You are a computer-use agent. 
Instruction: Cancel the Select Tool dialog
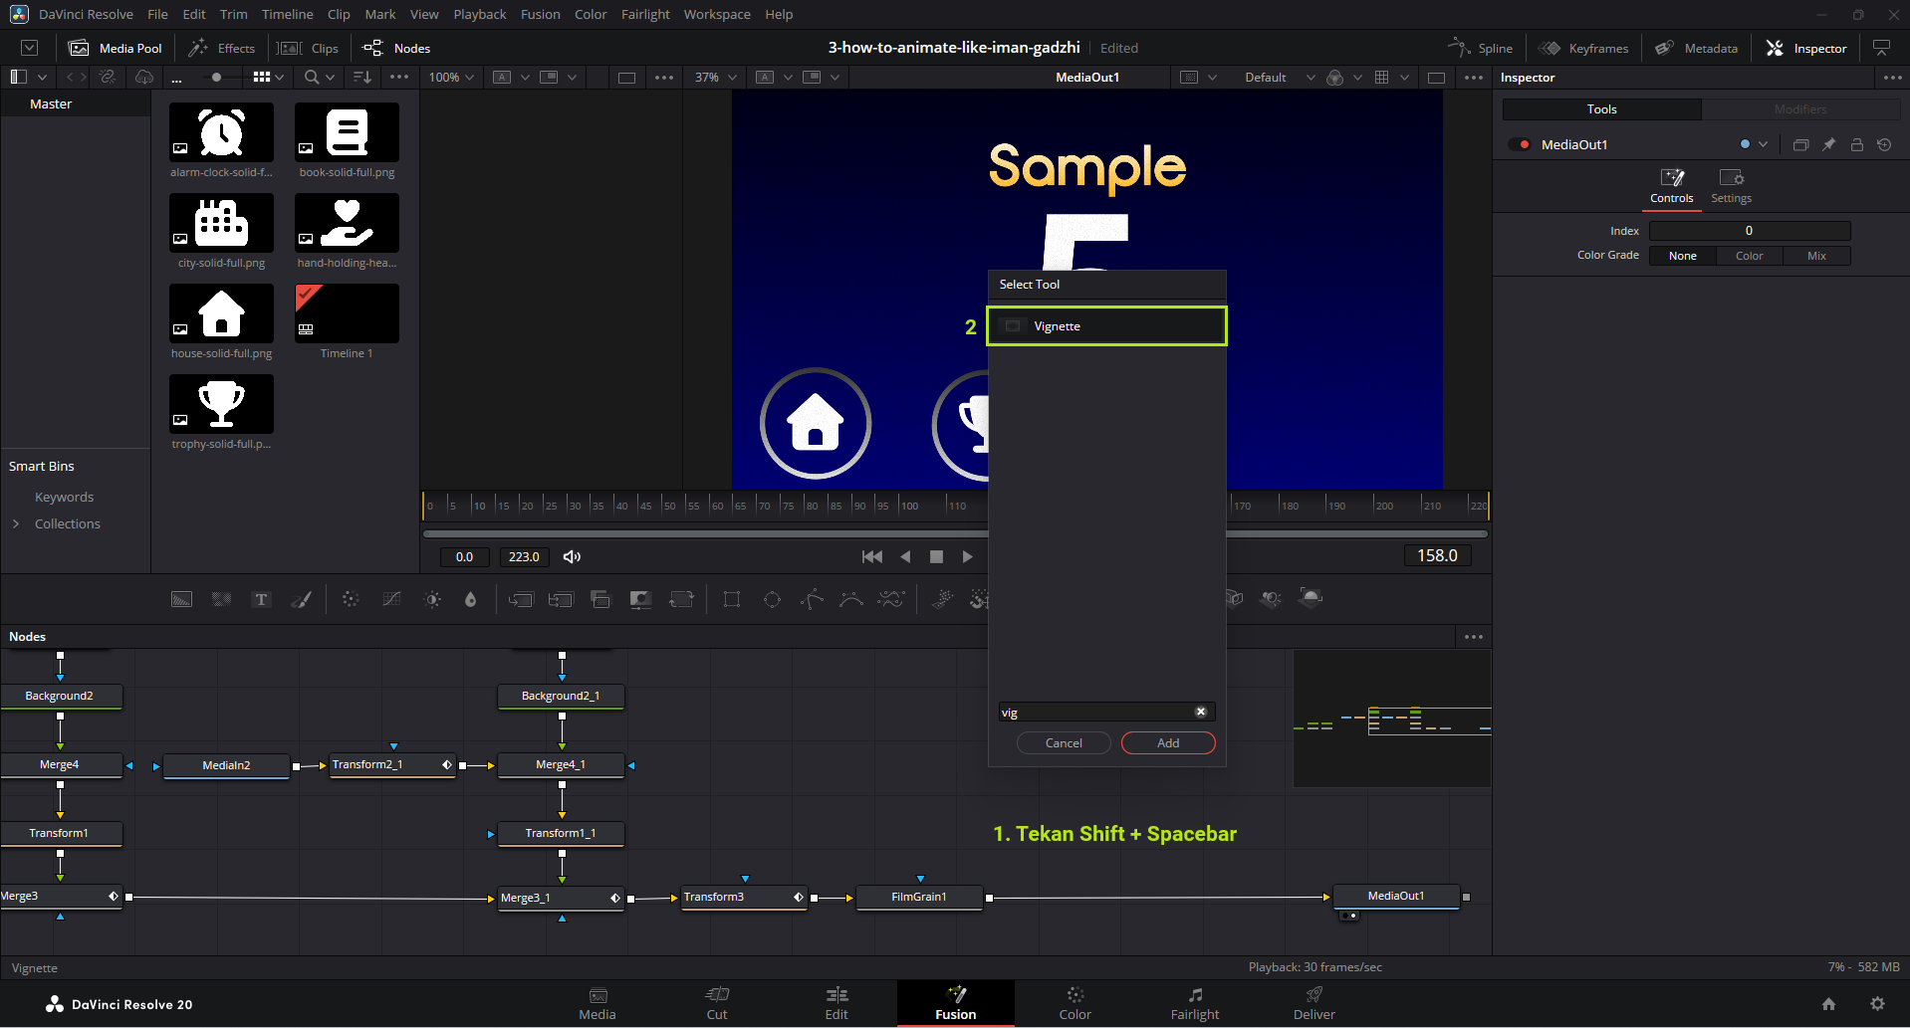(x=1063, y=743)
